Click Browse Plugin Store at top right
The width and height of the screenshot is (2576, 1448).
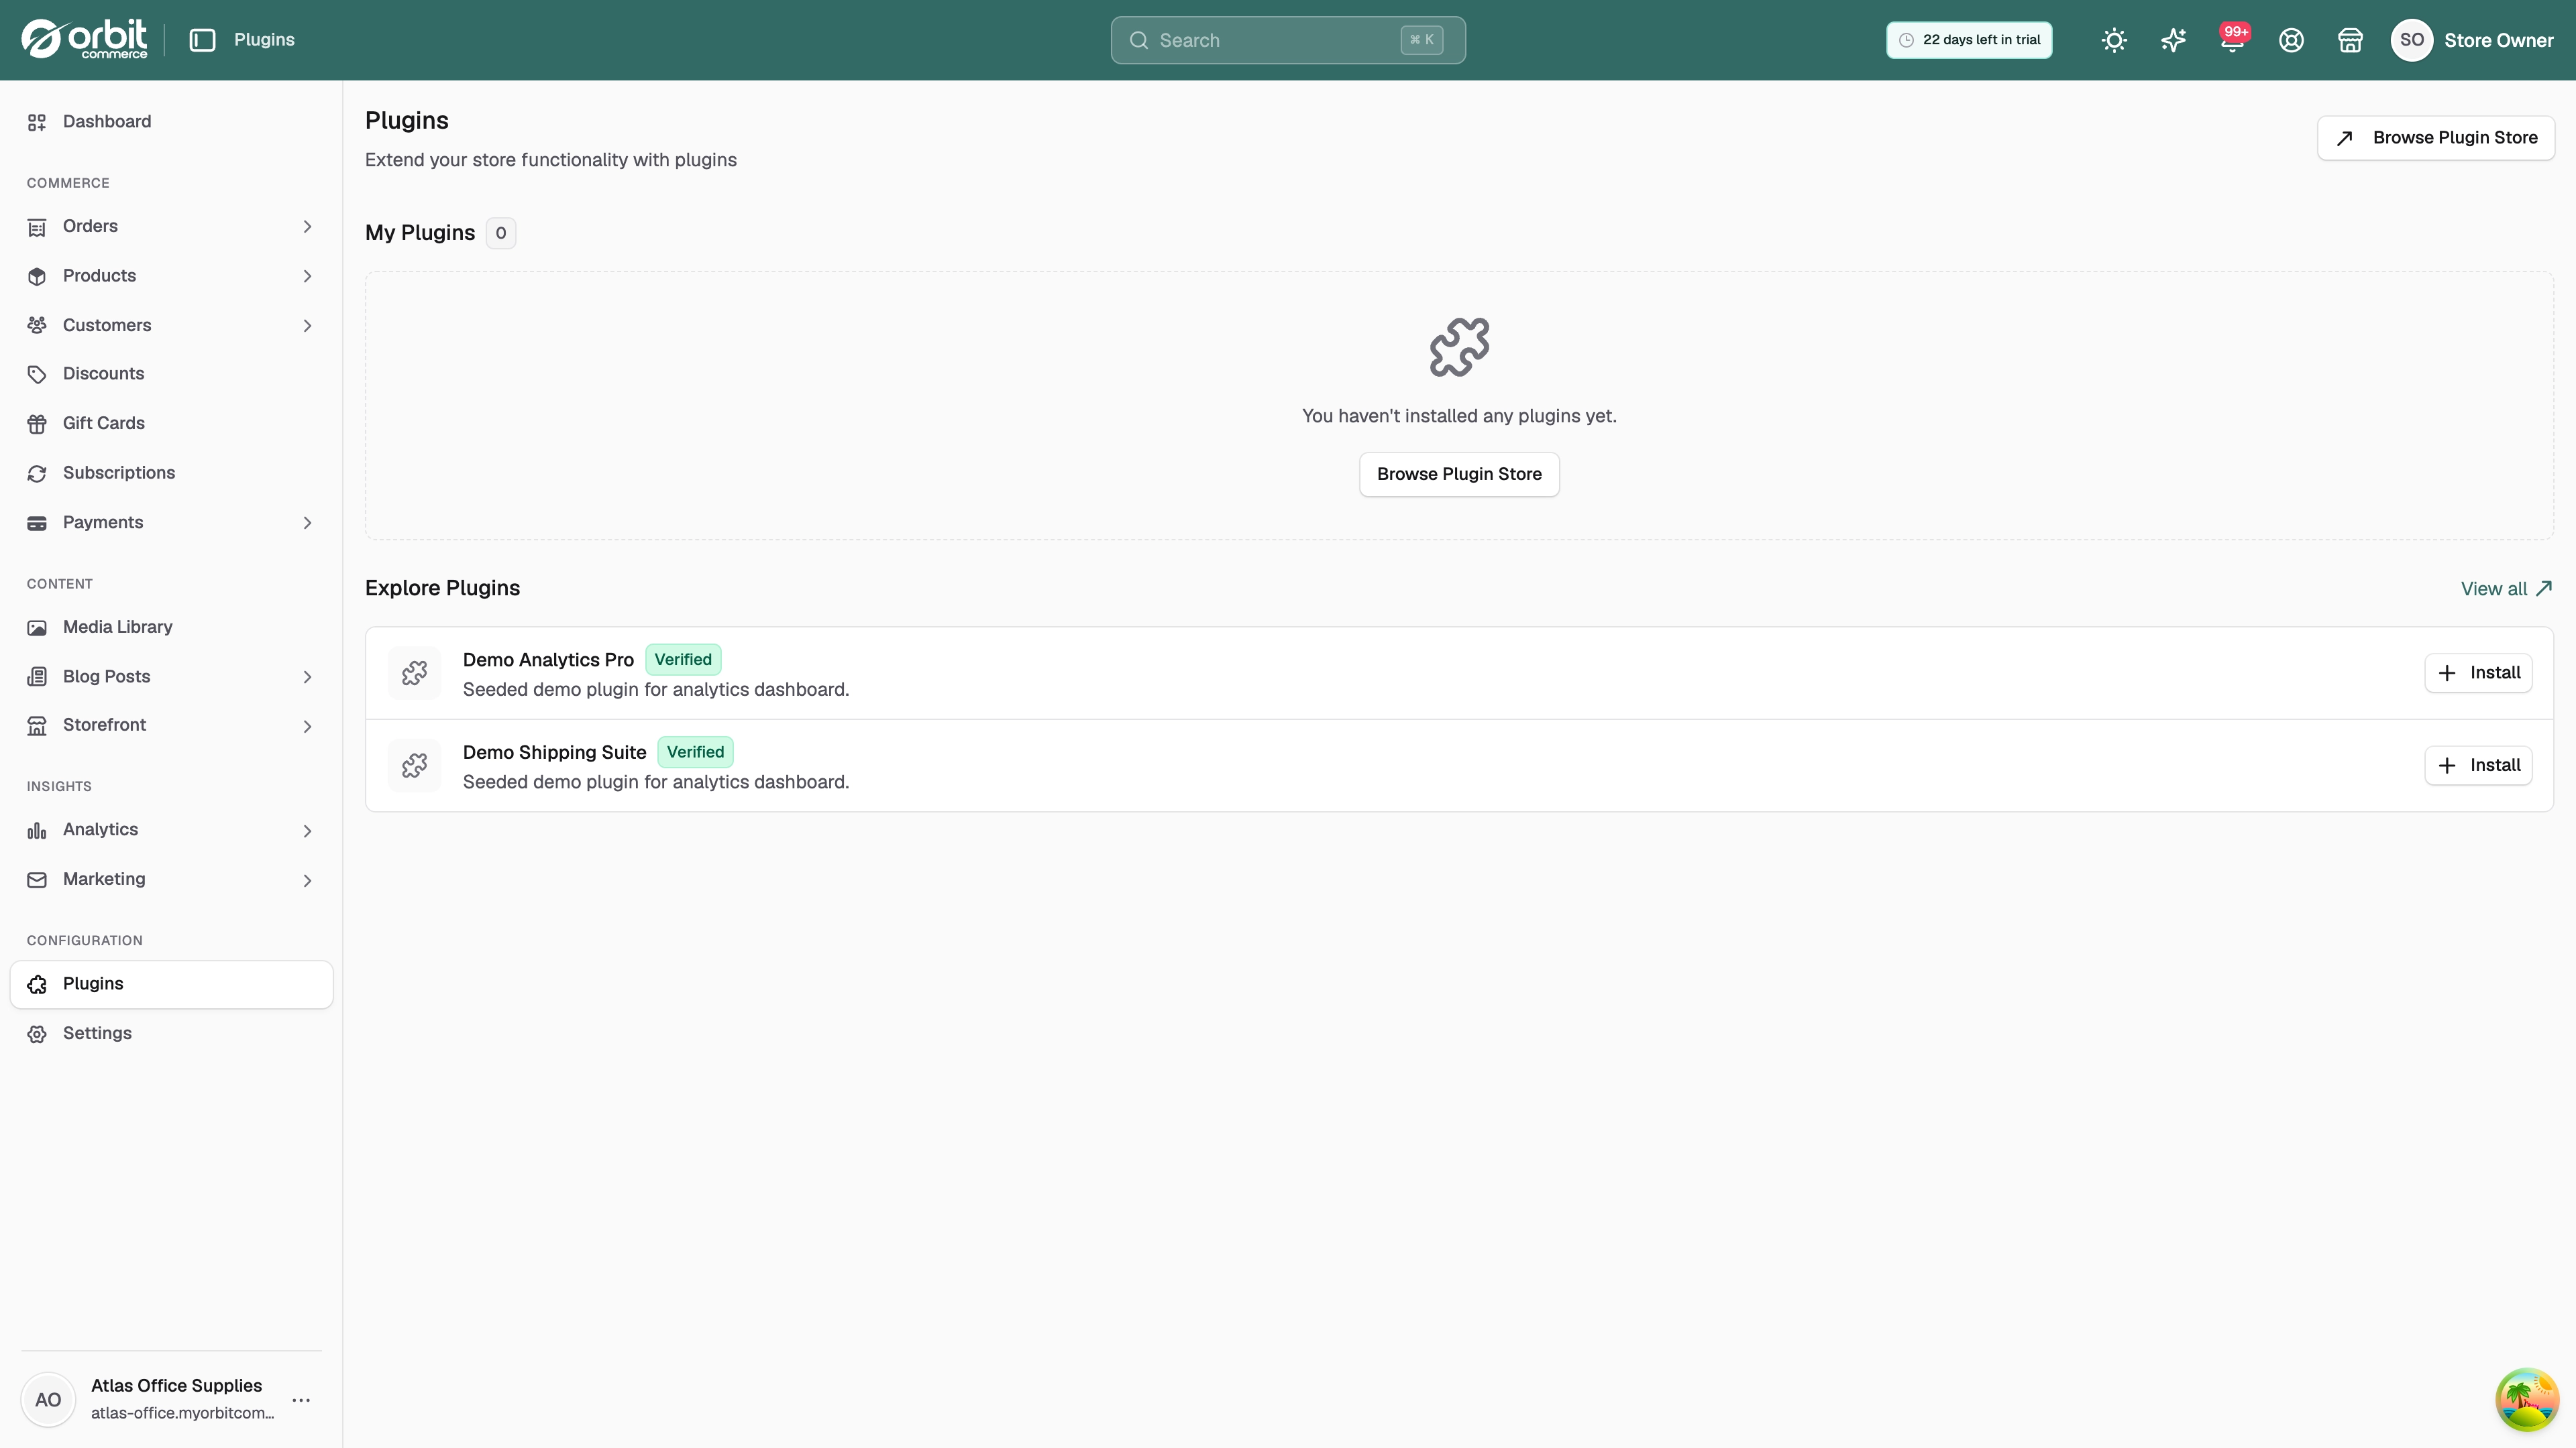tap(2436, 138)
